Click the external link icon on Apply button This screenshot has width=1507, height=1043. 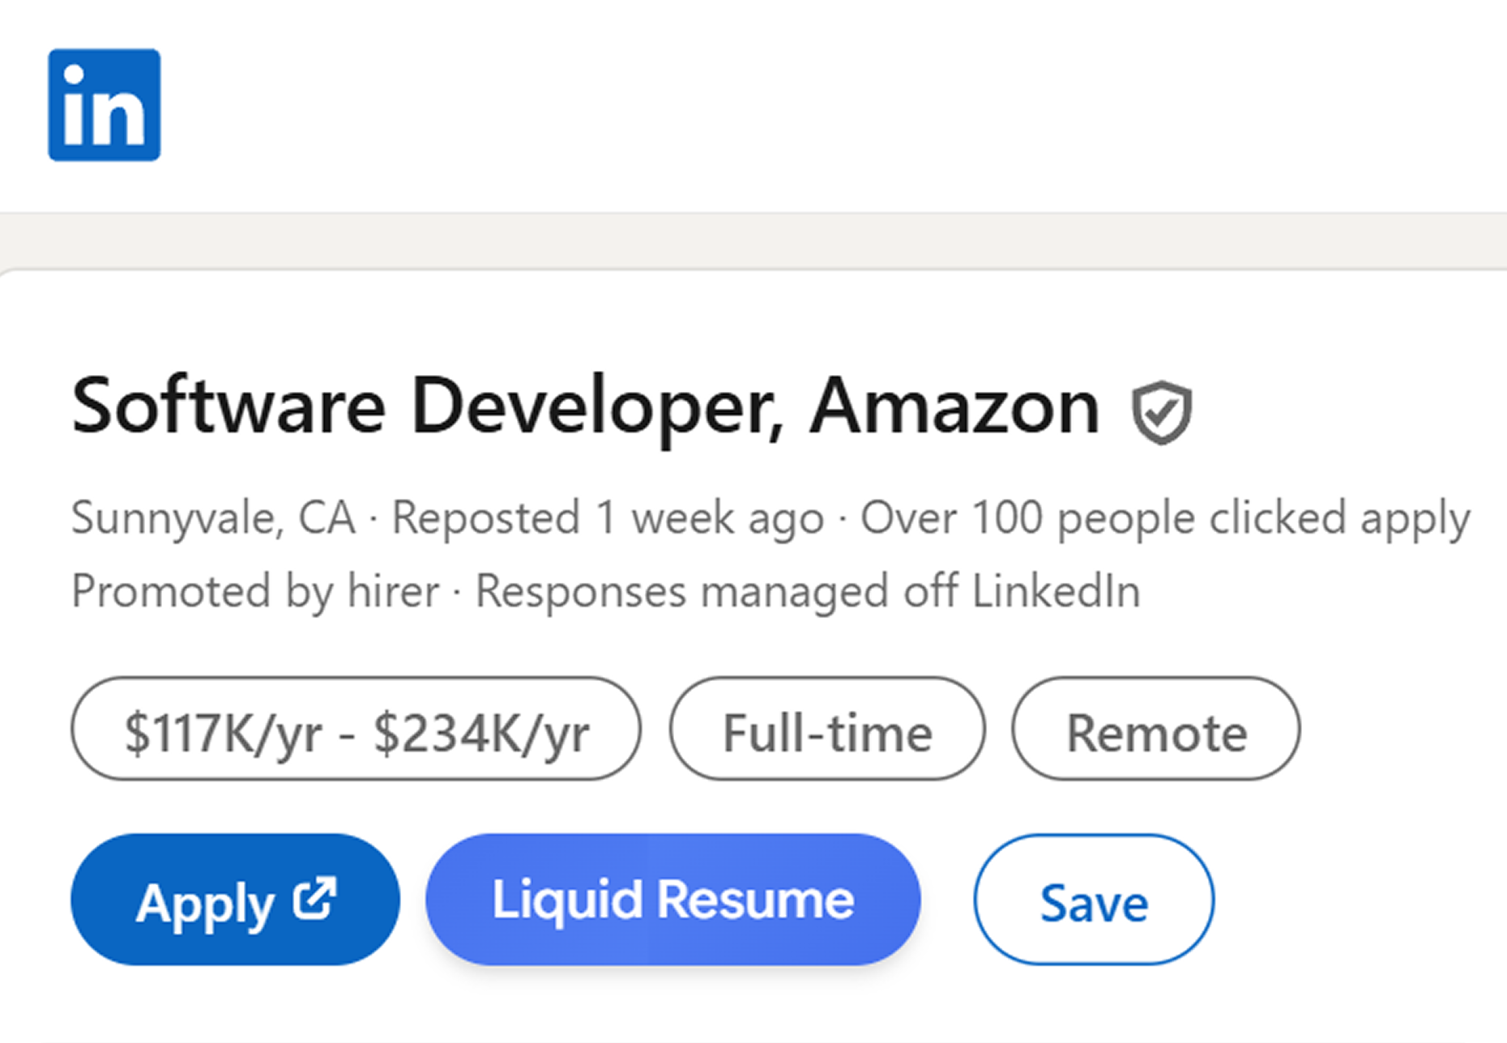point(316,896)
